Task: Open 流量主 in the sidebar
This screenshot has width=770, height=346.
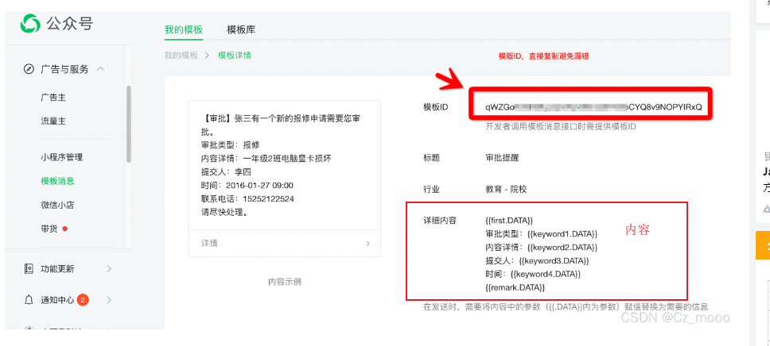Action: click(x=53, y=121)
